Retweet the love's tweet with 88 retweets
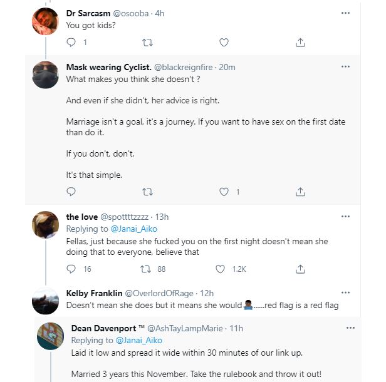 [148, 269]
